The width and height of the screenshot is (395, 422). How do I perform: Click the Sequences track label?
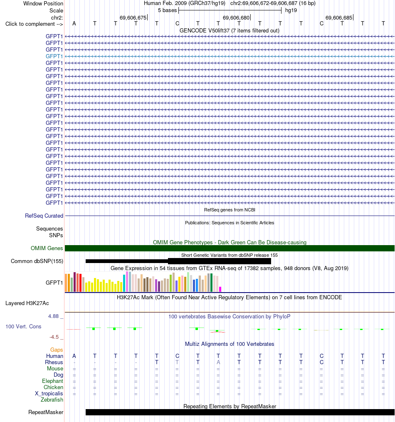pos(49,228)
